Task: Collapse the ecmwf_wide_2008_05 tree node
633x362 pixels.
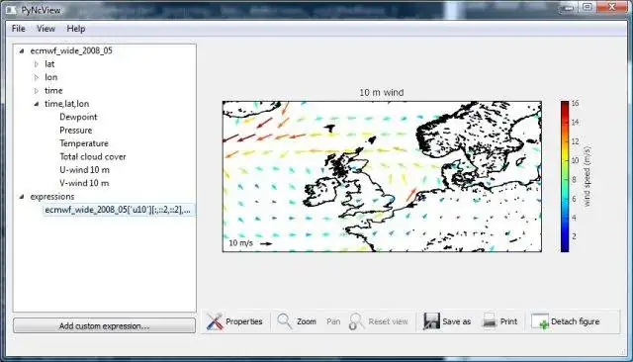Action: click(x=22, y=50)
